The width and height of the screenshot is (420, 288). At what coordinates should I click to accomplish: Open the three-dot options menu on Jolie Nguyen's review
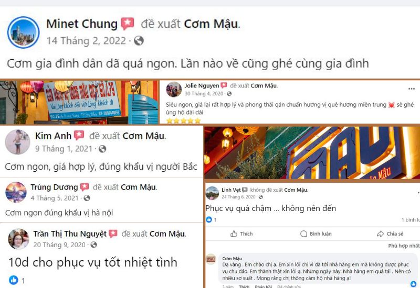tap(412, 88)
